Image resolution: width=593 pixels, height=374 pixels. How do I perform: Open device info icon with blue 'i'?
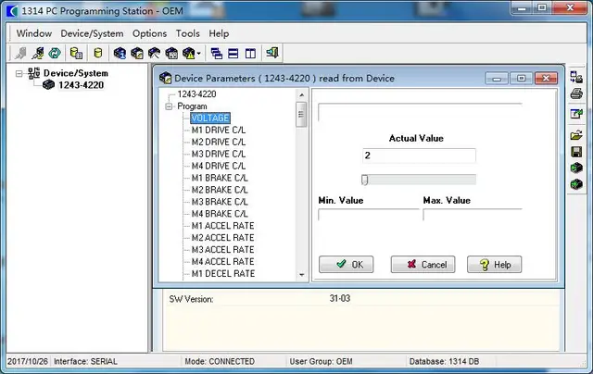tap(120, 54)
